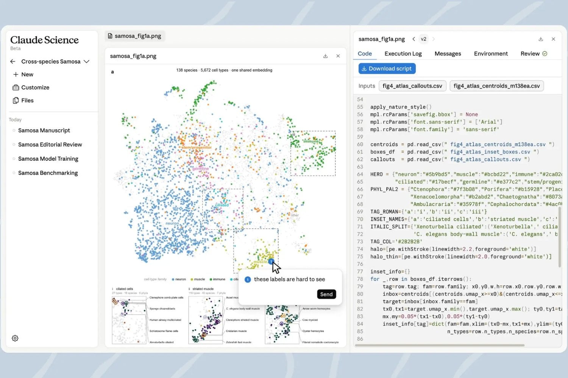Open the Execution Log tab
Screen dimensions: 568x378
403,54
